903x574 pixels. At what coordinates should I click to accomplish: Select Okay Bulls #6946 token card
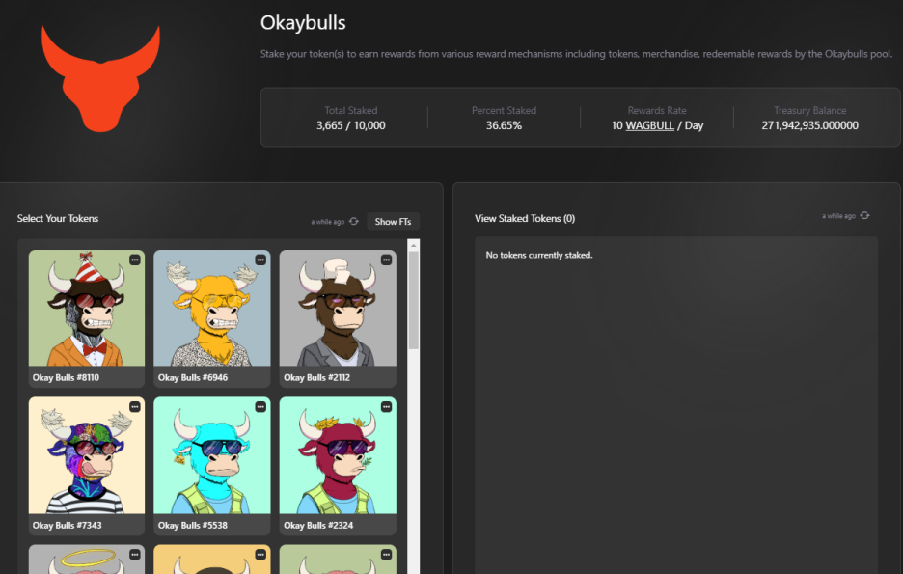(x=212, y=319)
